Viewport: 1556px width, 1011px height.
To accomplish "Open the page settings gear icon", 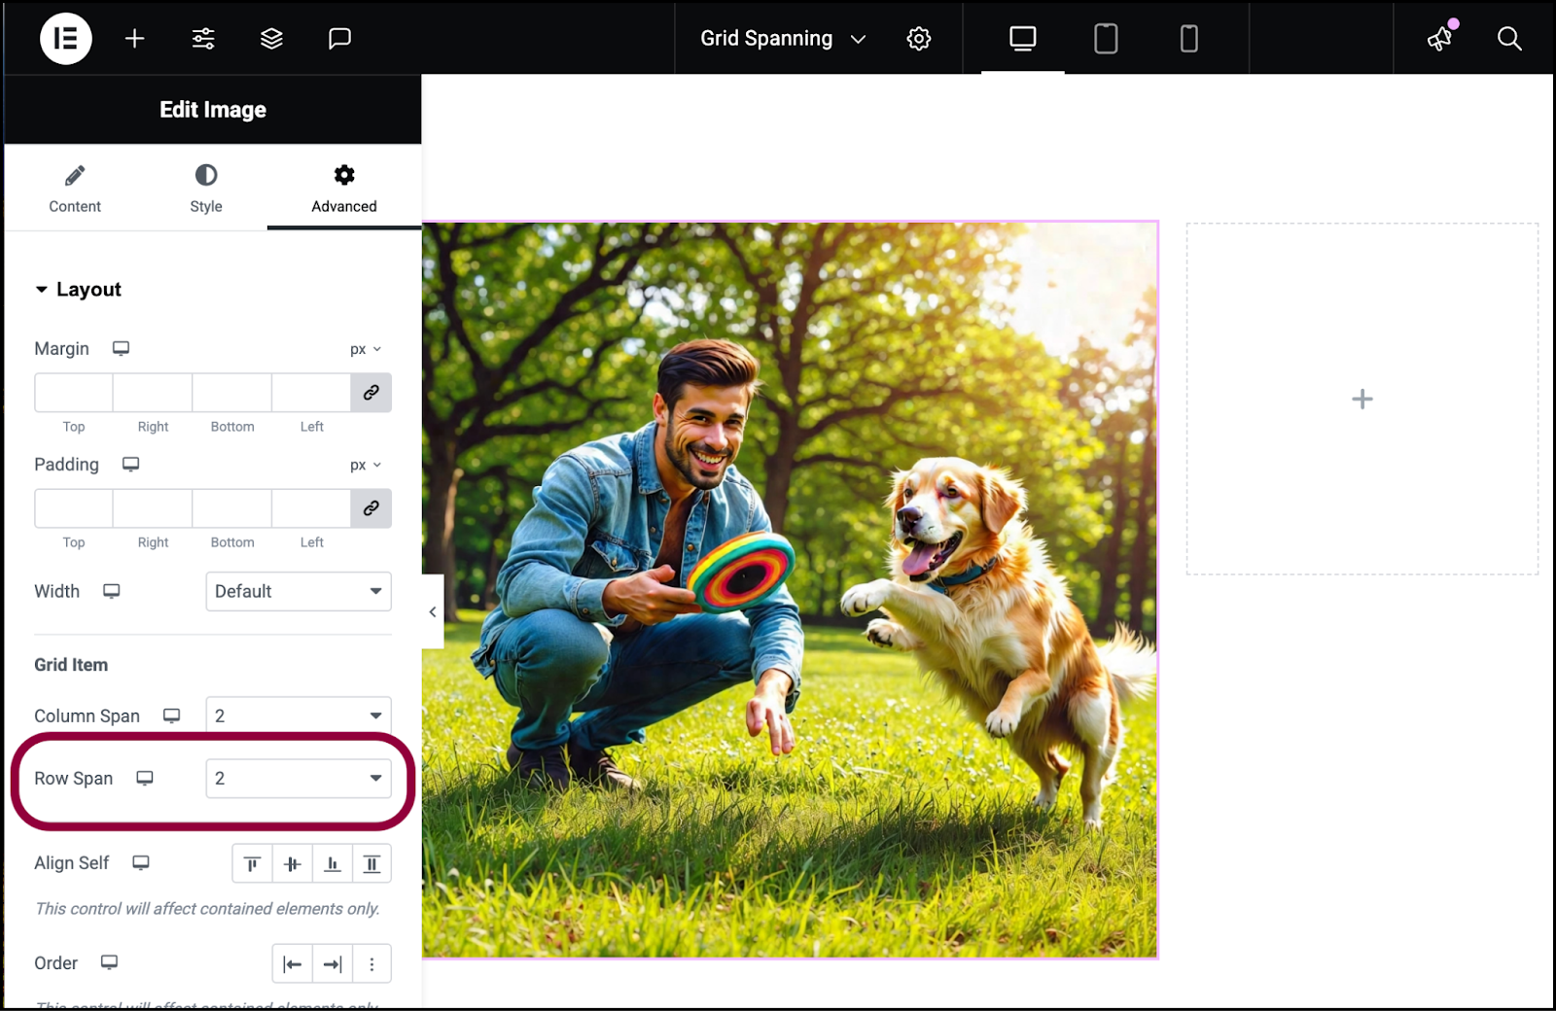I will pyautogui.click(x=919, y=39).
